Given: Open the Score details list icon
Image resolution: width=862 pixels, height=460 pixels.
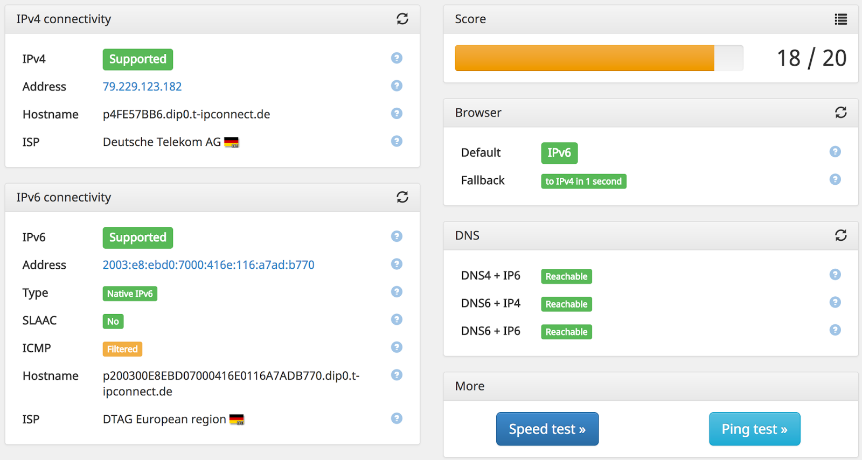Looking at the screenshot, I should coord(840,19).
